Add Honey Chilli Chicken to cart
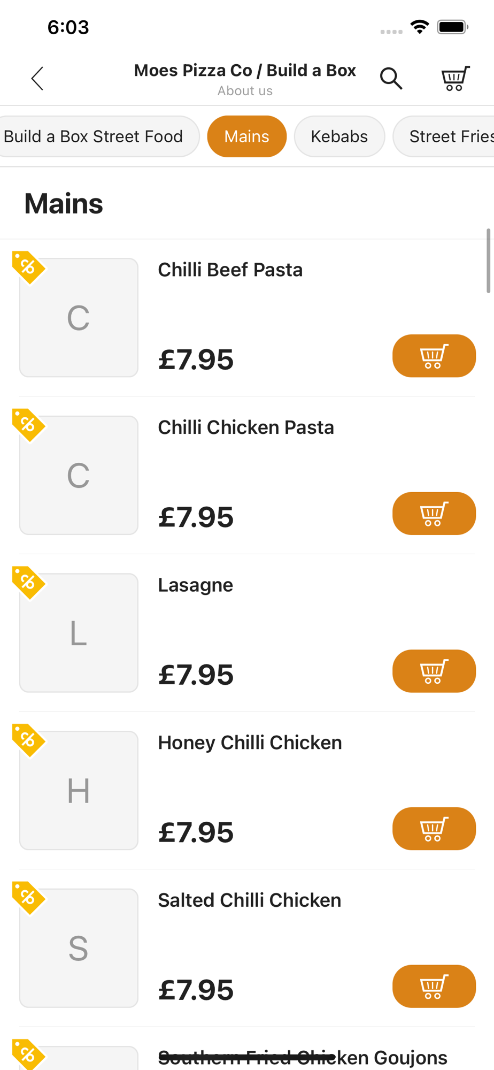Screen dimensions: 494x1070 click(x=434, y=829)
